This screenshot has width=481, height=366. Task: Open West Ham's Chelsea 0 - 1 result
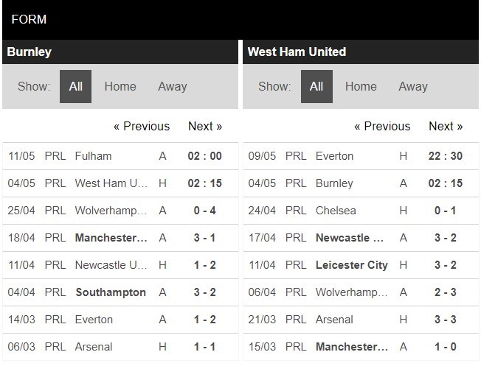click(x=445, y=211)
